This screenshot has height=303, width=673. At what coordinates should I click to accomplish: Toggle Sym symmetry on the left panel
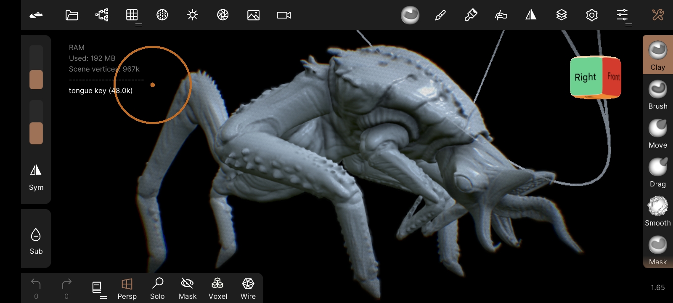point(36,177)
